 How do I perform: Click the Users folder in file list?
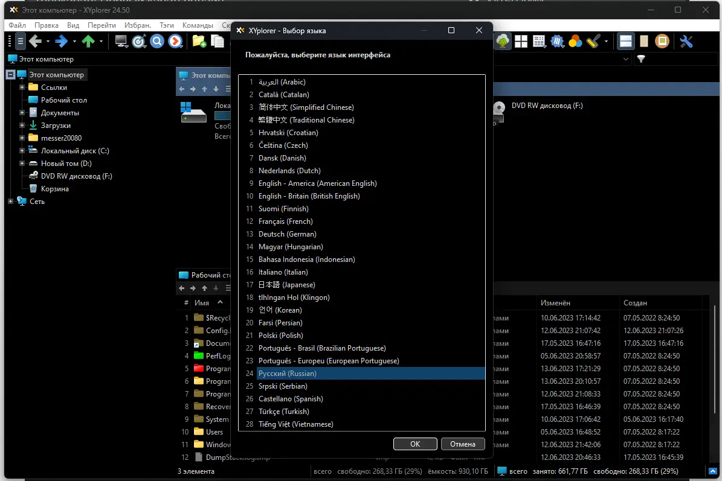[x=214, y=432]
